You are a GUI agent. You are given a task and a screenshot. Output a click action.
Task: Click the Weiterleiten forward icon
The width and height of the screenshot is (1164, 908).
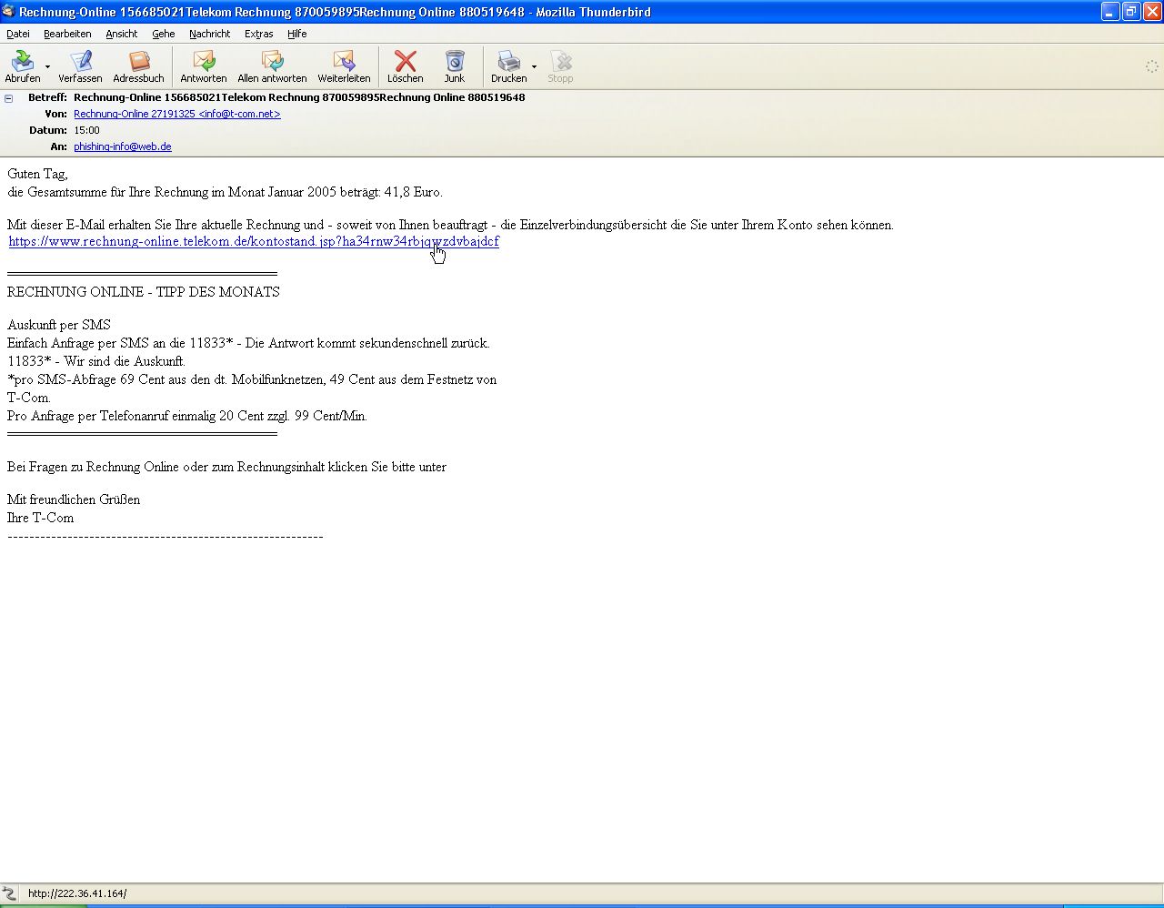[x=344, y=62]
